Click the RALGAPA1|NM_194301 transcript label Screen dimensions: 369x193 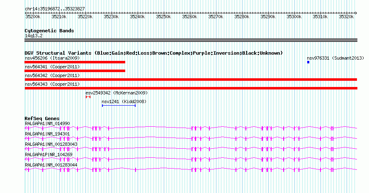(x=47, y=134)
